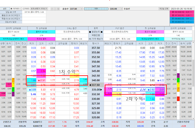The image size is (195, 128).
Task: Click the 당일 #6 가격 label
Action: 11,12
